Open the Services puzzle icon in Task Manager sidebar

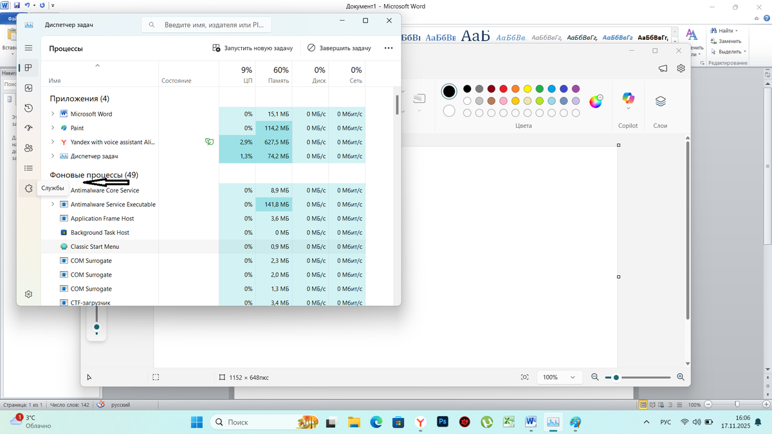click(x=28, y=188)
